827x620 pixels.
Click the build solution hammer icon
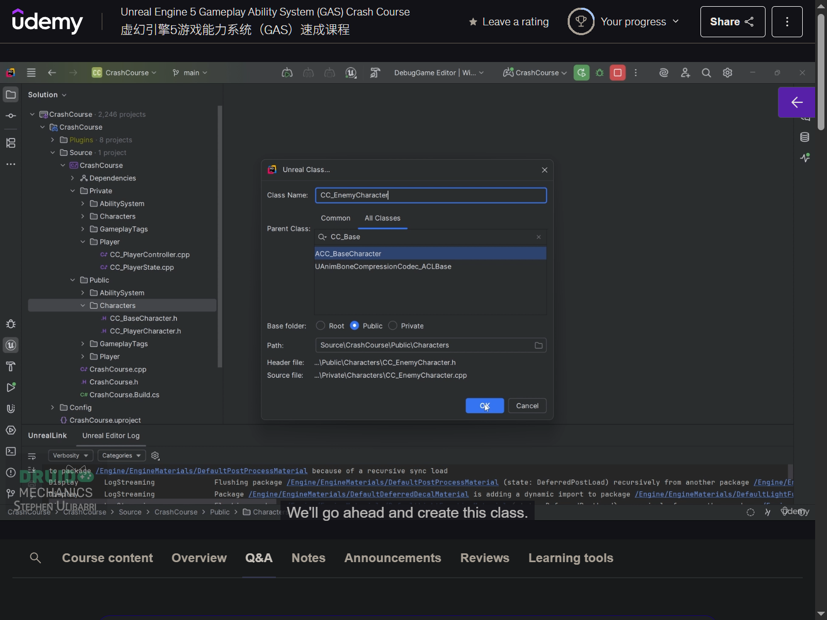pyautogui.click(x=375, y=73)
